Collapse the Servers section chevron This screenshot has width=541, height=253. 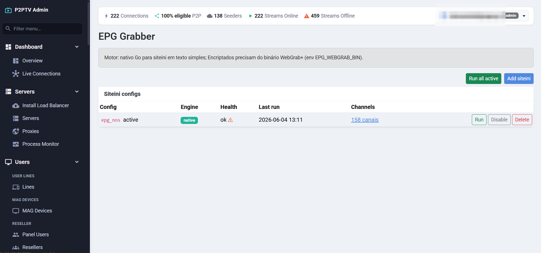(77, 92)
